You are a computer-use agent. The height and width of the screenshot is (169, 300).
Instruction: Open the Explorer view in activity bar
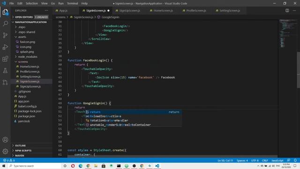pos(5,12)
